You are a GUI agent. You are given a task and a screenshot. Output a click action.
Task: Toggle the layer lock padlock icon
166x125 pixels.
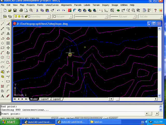pyautogui.click(x=26, y=16)
